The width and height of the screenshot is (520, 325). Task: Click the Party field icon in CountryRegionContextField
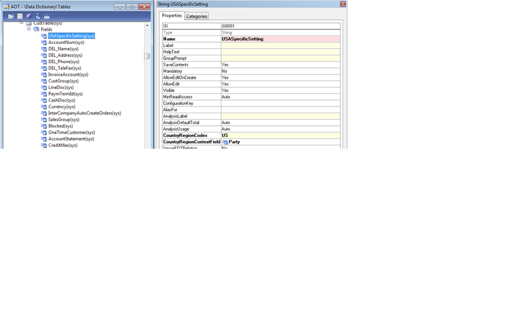[225, 142]
